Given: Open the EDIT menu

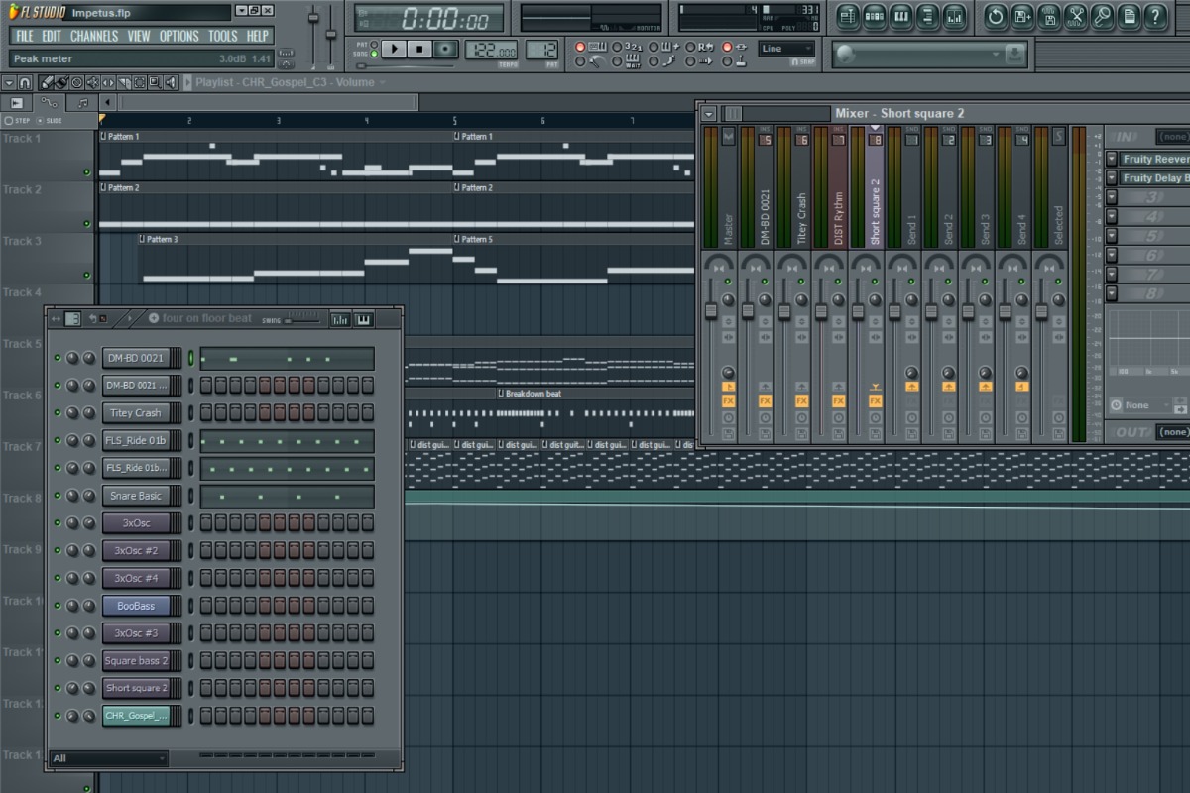Looking at the screenshot, I should [x=52, y=36].
